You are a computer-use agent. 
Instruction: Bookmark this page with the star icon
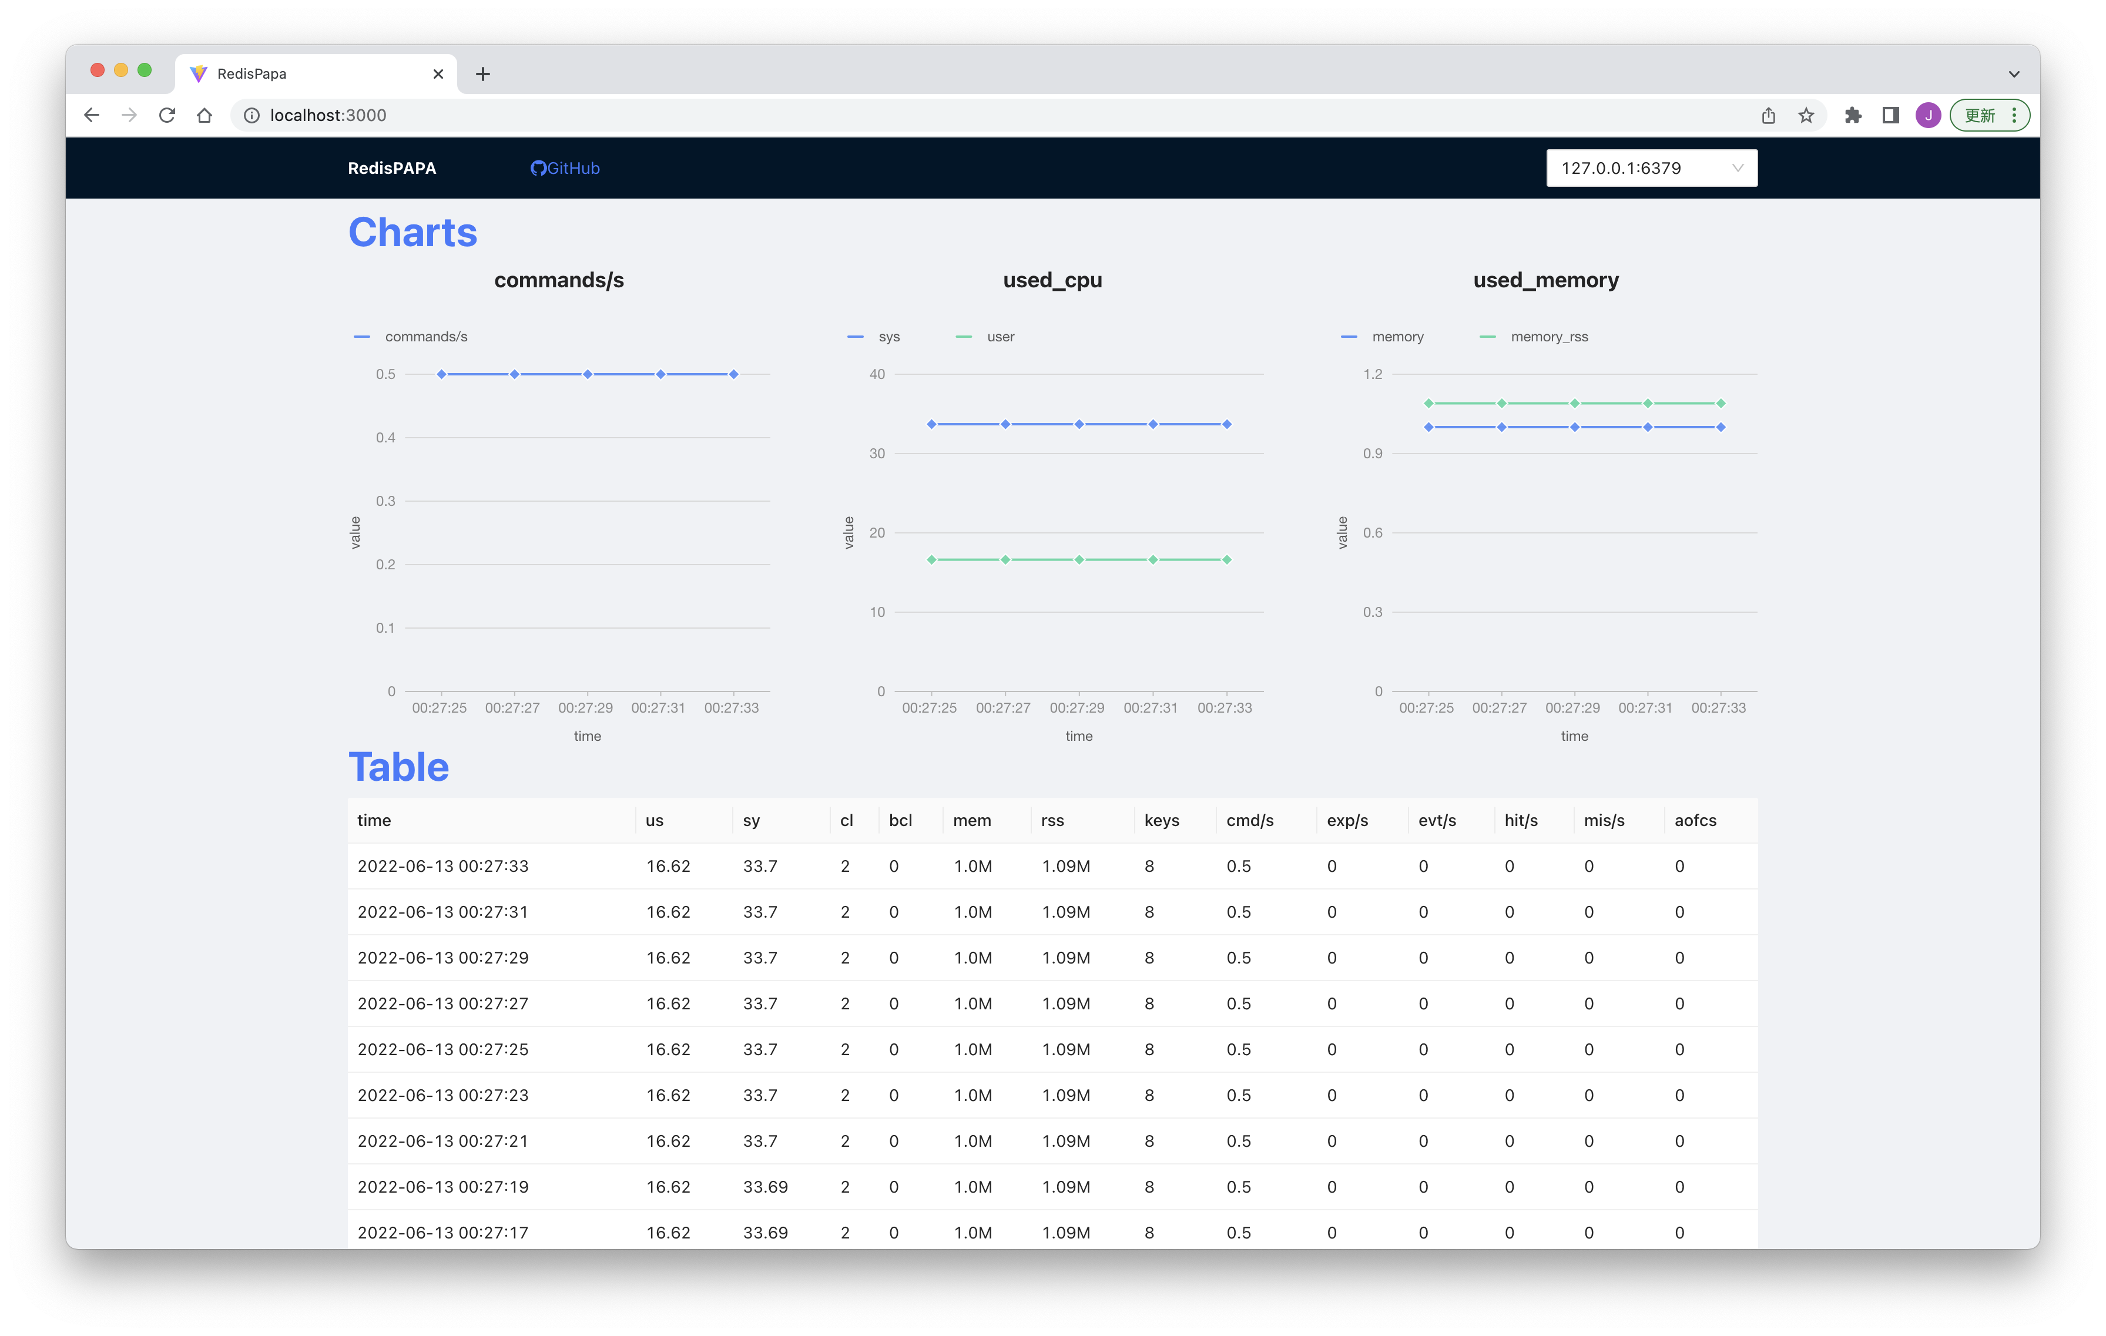tap(1806, 115)
